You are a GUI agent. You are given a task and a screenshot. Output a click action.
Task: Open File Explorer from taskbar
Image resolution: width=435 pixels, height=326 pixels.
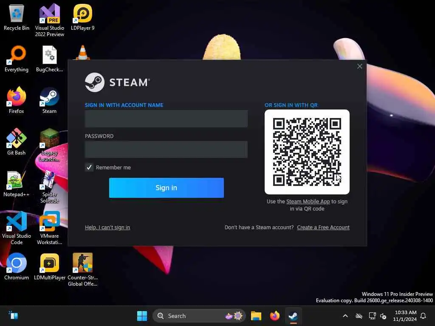(x=256, y=316)
